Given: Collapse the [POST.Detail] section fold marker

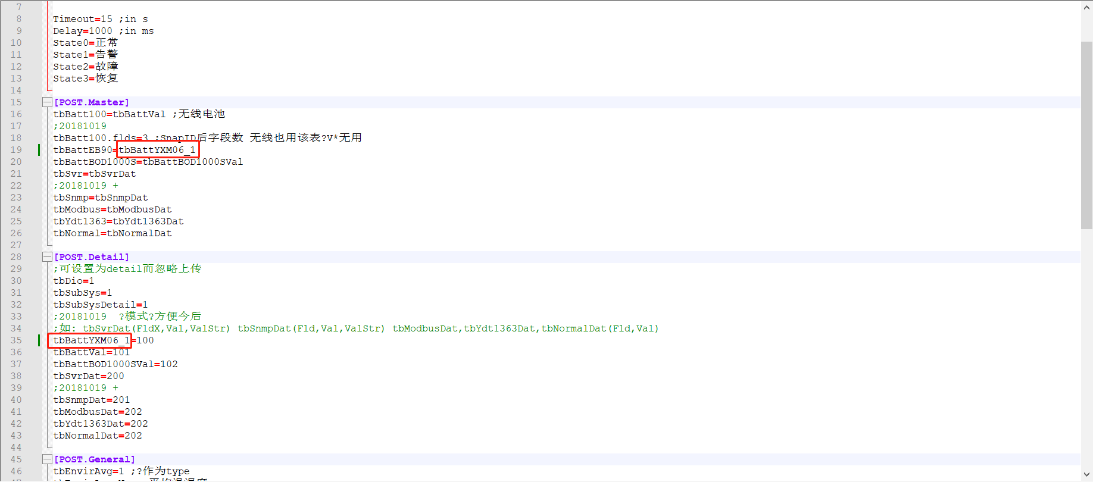Looking at the screenshot, I should (x=47, y=257).
